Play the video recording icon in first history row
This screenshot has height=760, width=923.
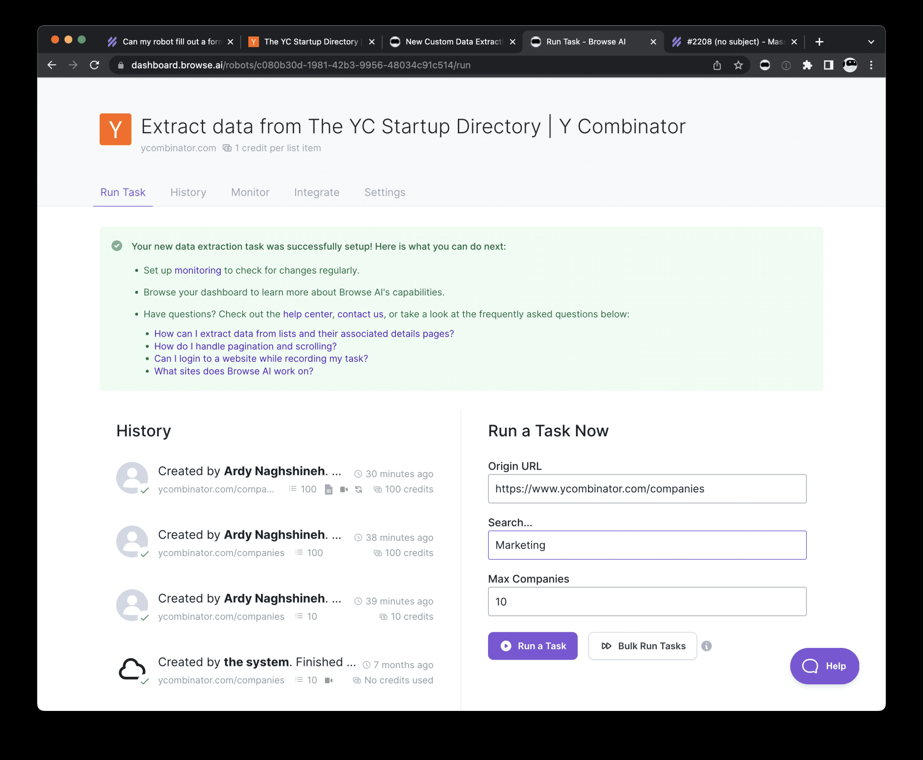pyautogui.click(x=344, y=489)
